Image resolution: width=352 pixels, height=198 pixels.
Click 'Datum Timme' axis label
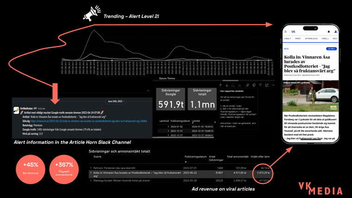coord(167,79)
